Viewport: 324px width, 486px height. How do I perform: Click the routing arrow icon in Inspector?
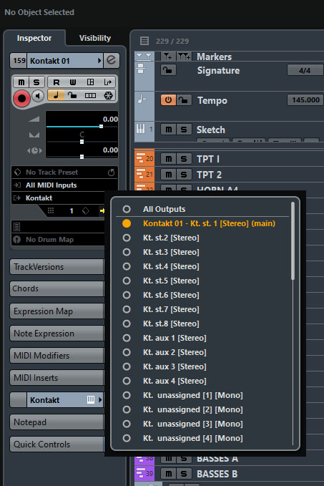pyautogui.click(x=107, y=82)
